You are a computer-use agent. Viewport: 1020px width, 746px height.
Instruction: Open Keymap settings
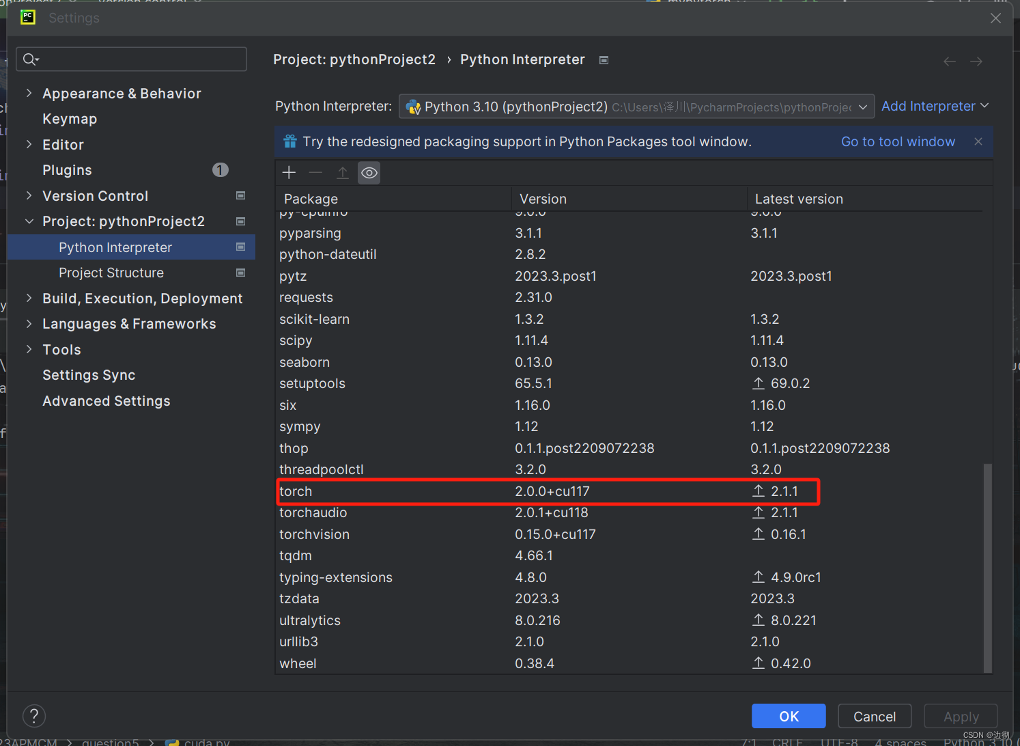point(70,119)
